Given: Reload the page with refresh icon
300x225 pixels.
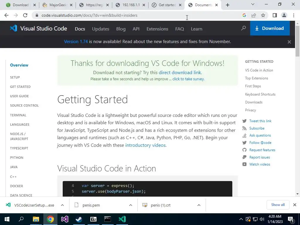Looking at the screenshot, I should click(25, 15).
